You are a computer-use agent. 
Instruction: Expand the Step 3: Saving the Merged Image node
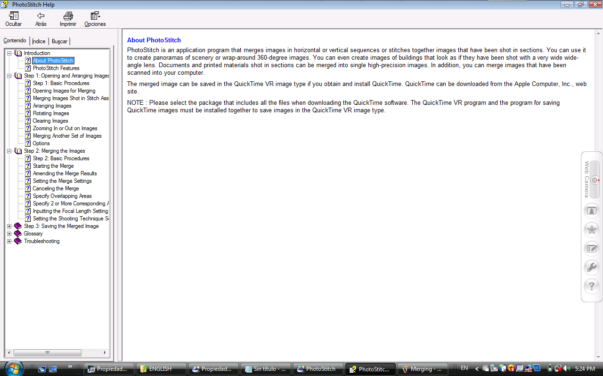click(x=9, y=226)
